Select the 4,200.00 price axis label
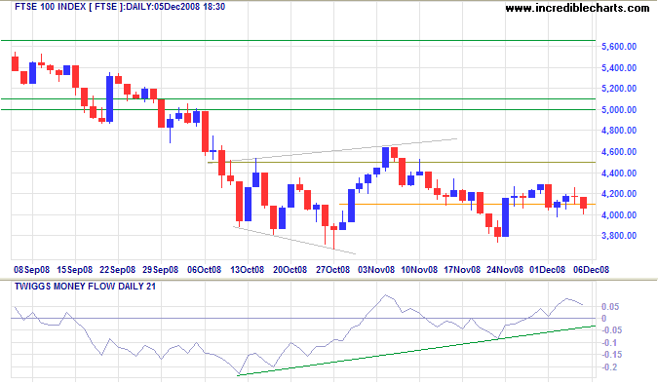Screen dimensions: 658x385 (619, 194)
